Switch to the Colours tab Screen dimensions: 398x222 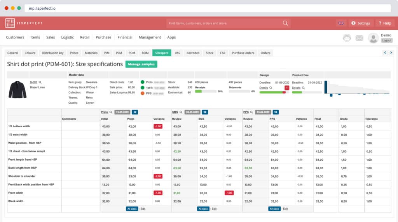(30, 53)
